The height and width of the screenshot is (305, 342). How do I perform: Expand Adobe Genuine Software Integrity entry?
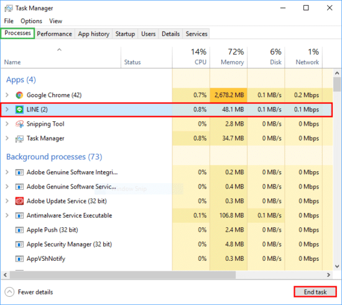coord(7,172)
